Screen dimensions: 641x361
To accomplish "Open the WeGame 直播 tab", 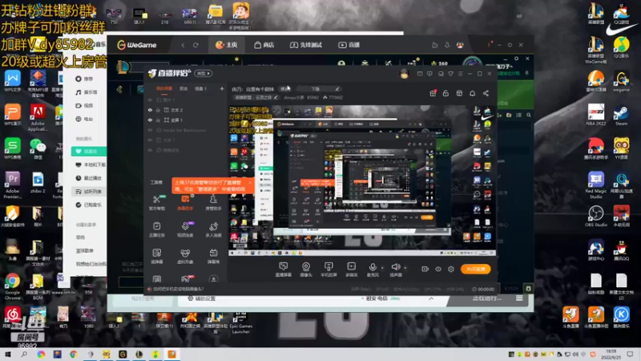I will click(x=349, y=45).
